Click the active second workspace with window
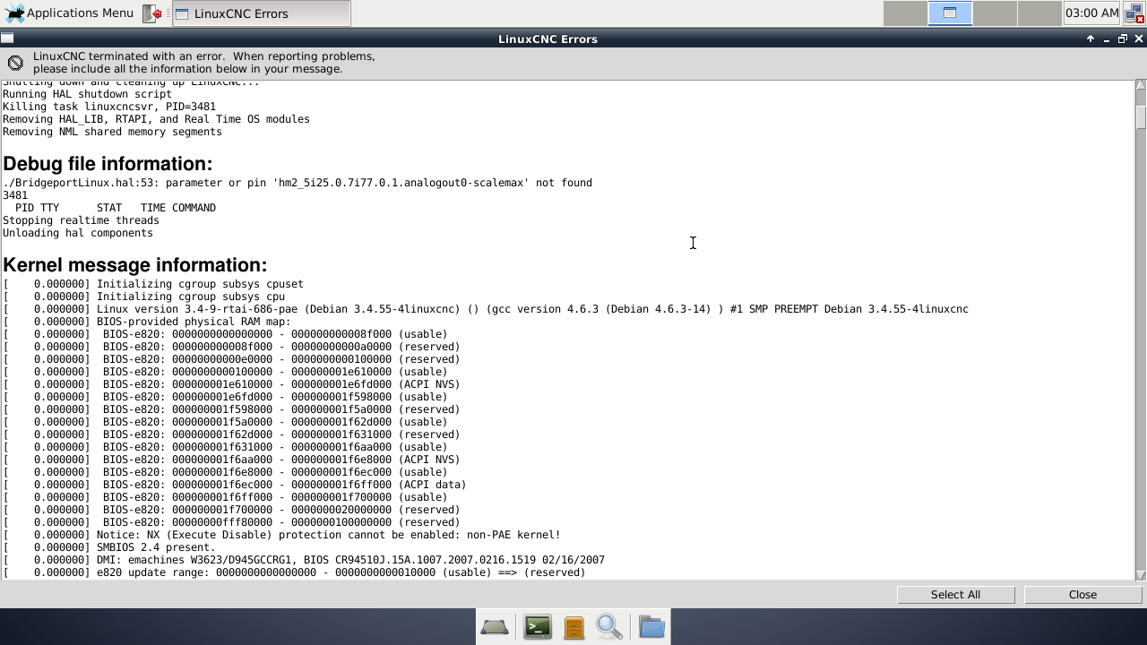 click(950, 13)
